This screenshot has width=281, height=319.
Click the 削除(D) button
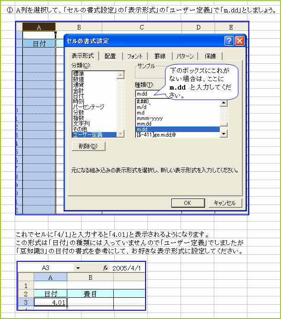coord(88,146)
